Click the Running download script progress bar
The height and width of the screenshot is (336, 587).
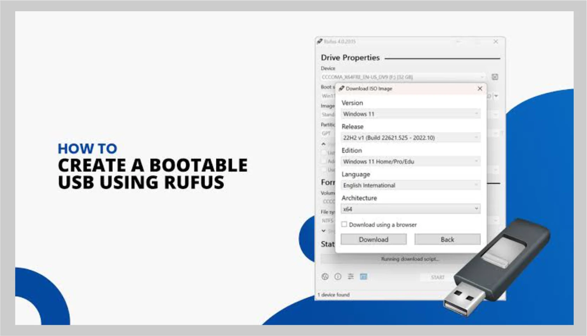[410, 259]
